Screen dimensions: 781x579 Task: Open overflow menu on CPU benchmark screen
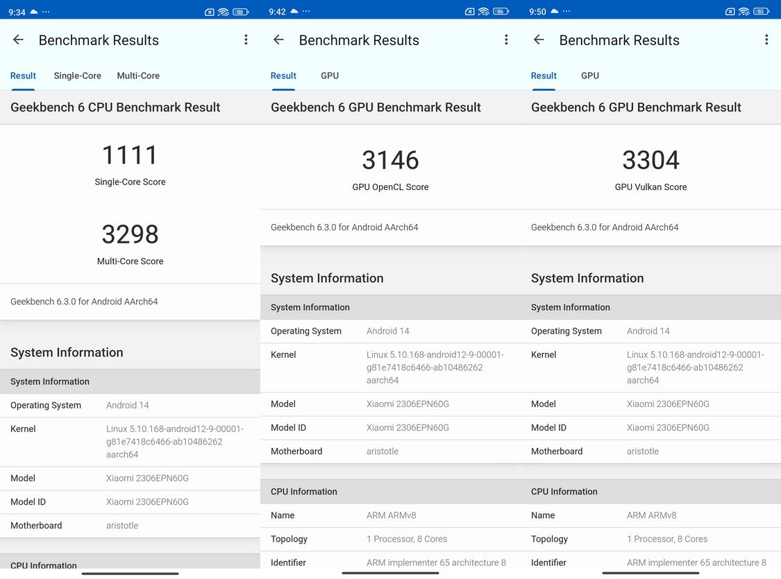pyautogui.click(x=246, y=40)
